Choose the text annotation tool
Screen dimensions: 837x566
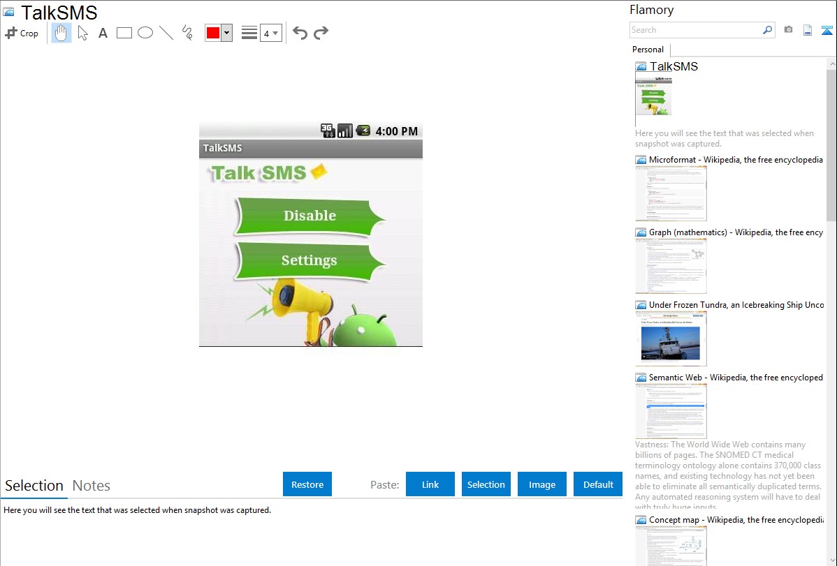pos(103,33)
